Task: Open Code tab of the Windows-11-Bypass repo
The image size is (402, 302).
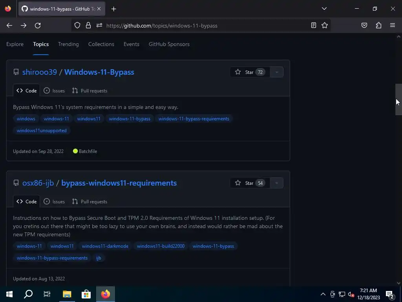Action: pos(27,91)
